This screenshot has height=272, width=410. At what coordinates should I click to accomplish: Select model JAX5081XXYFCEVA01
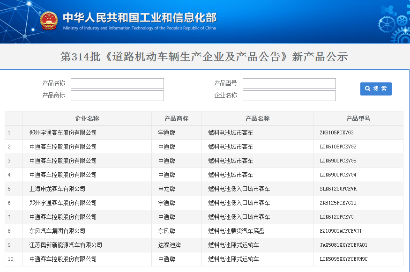coord(343,245)
